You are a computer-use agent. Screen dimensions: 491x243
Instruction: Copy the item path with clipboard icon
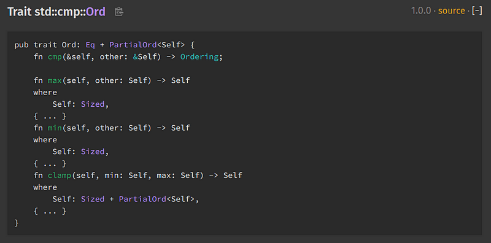point(118,12)
